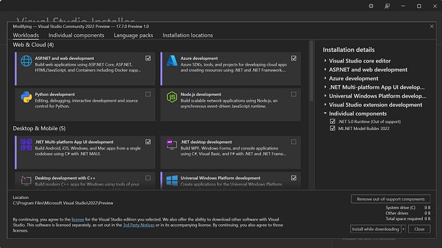
Task: Uncheck ML.NET Model Builder 2022
Action: coord(333,128)
